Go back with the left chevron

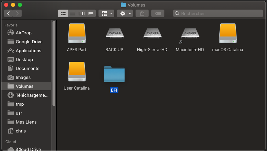coord(8,13)
